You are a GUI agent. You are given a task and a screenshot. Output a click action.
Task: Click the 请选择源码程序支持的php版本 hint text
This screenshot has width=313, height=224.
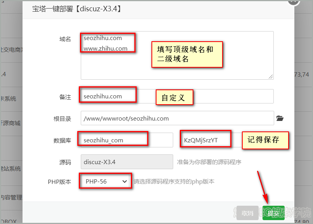click(174, 182)
